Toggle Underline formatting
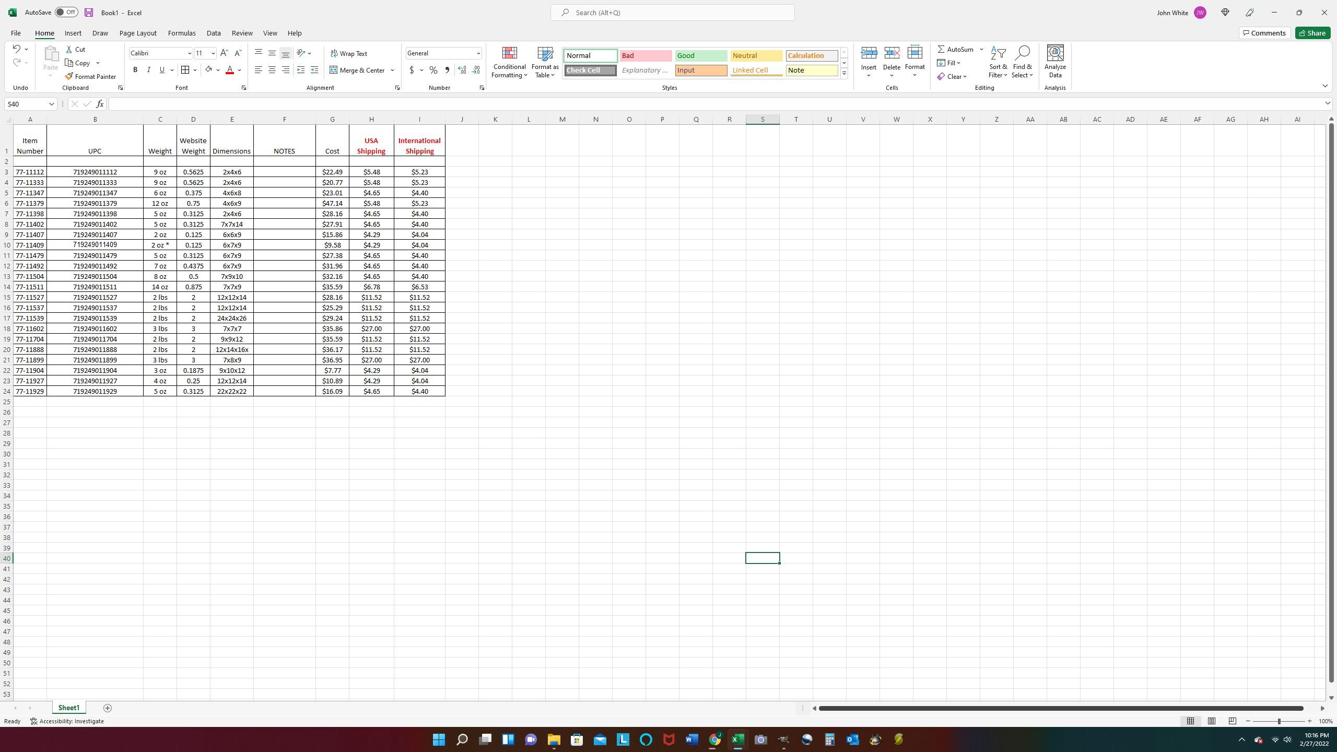The width and height of the screenshot is (1337, 752). (162, 70)
